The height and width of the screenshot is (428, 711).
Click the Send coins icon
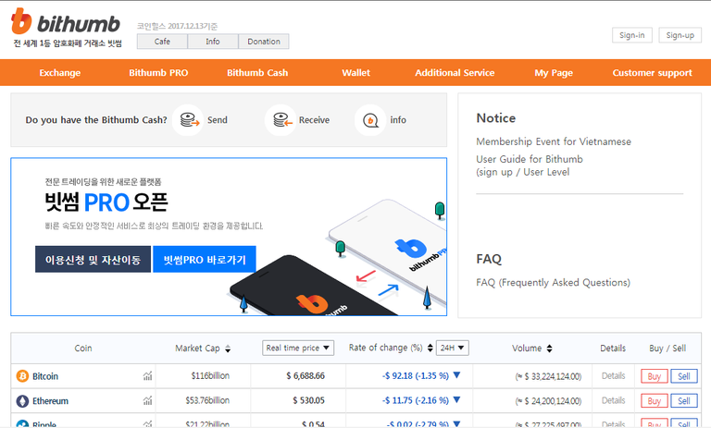click(x=188, y=120)
